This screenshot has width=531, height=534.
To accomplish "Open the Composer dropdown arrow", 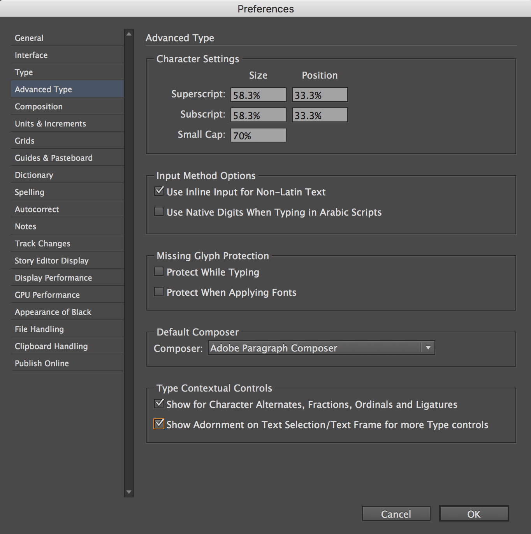I will coord(428,348).
